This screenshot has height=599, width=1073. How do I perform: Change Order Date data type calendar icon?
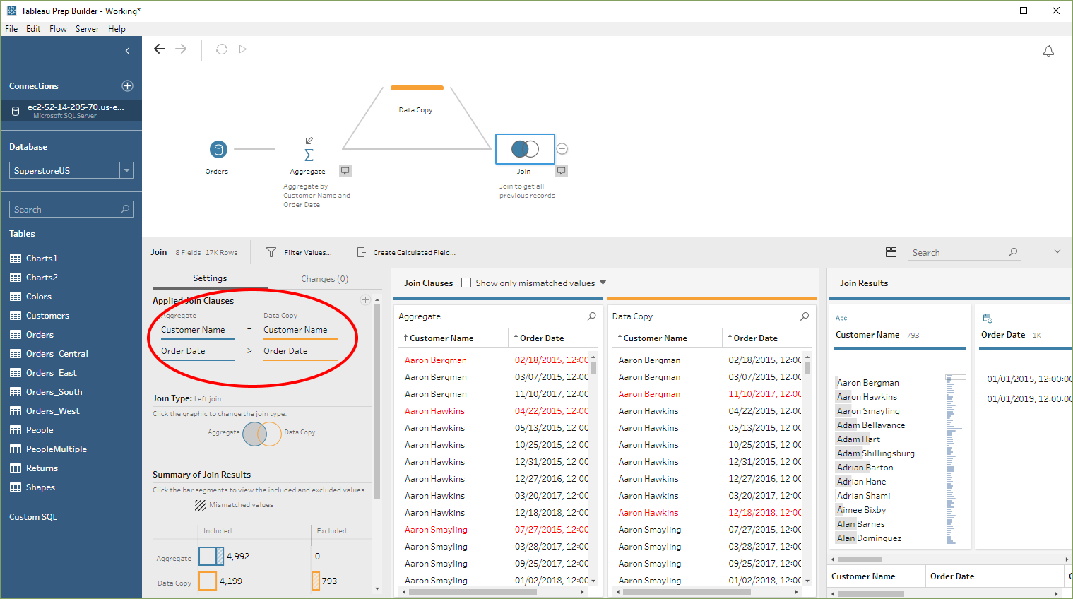pos(988,319)
